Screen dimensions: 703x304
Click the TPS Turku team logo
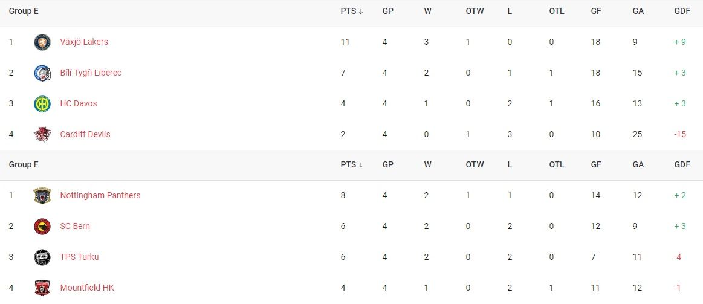pos(42,257)
